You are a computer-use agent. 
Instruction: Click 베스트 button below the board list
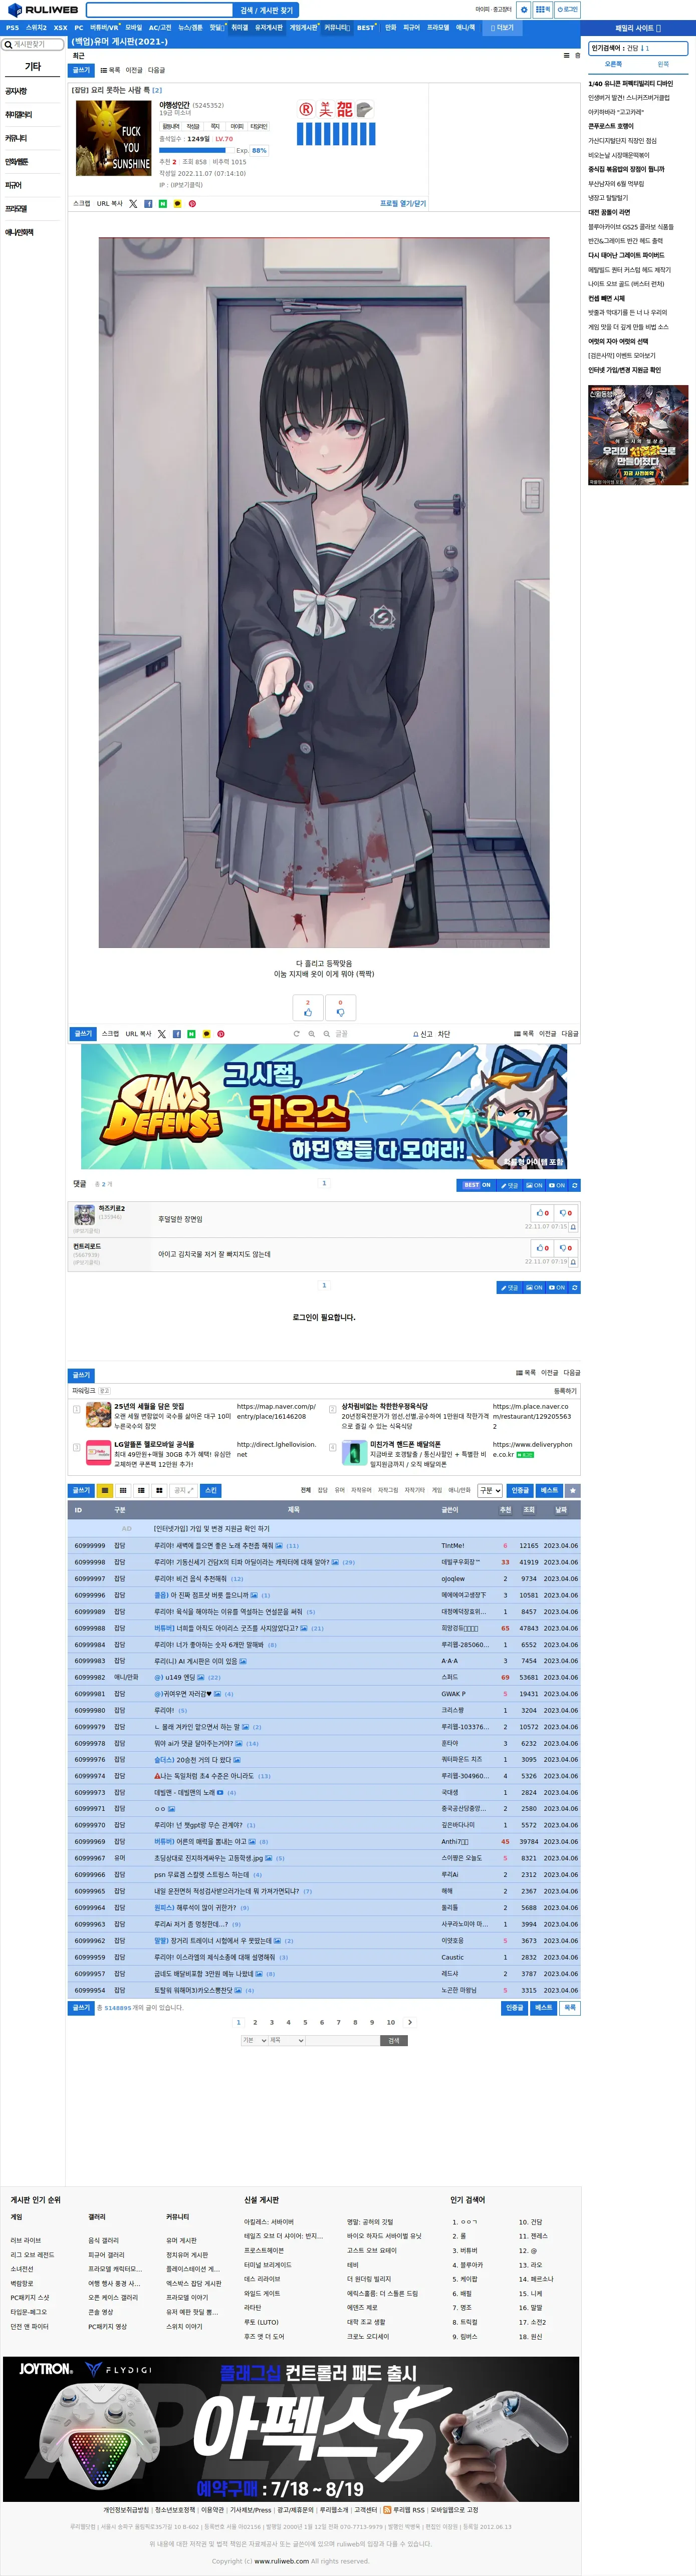click(x=544, y=2007)
